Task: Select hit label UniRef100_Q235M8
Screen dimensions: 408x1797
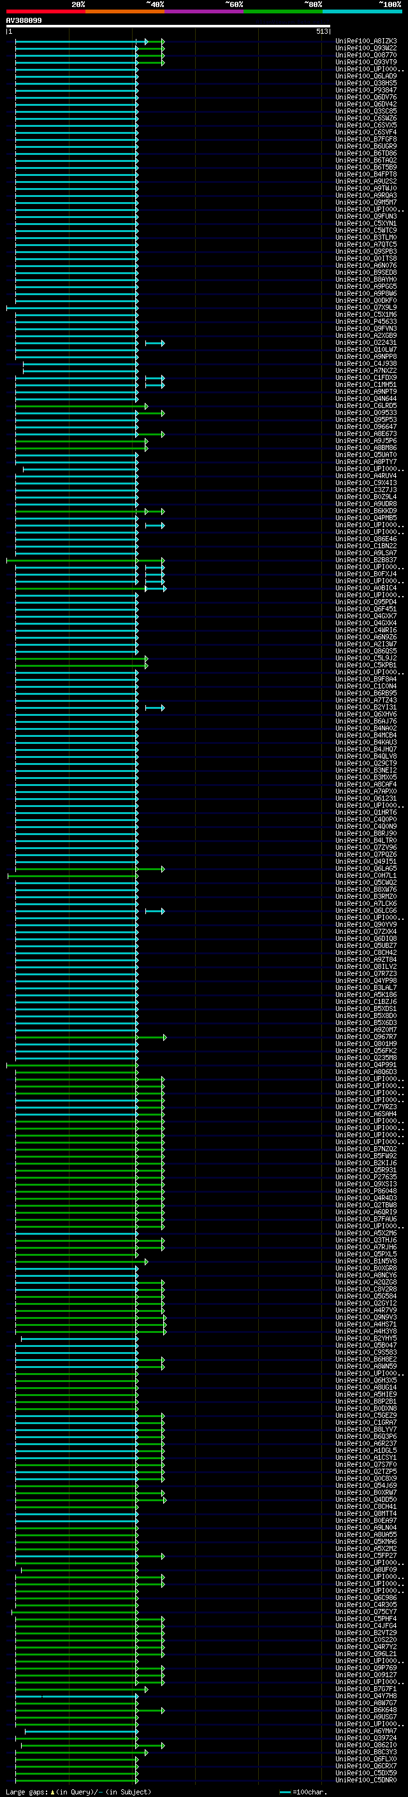Action: pos(365,1058)
